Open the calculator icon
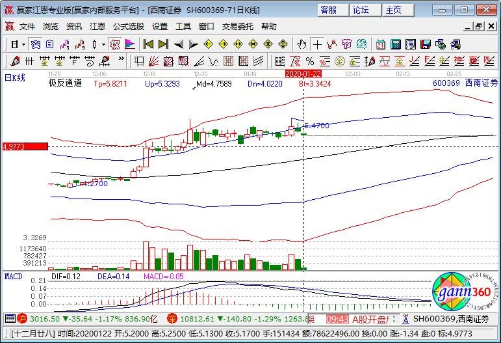The height and width of the screenshot is (343, 501). click(x=395, y=44)
